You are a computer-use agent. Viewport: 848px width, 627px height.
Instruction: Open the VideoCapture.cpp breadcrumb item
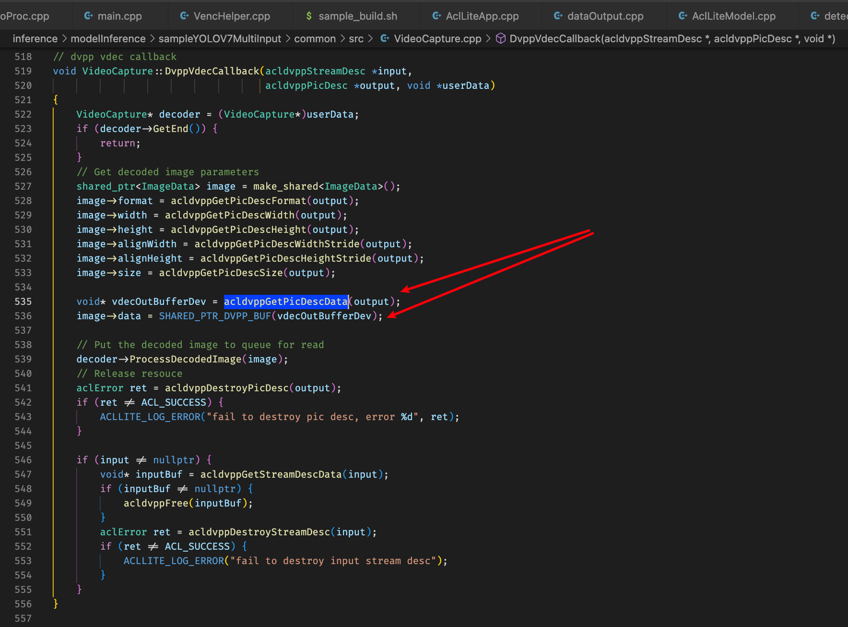(437, 39)
